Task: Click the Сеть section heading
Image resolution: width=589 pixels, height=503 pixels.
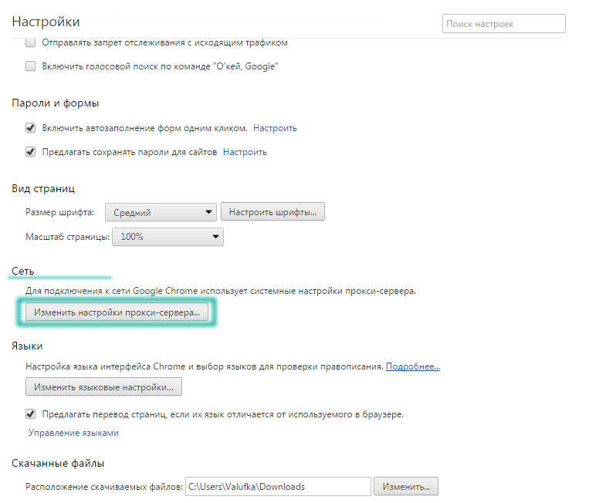Action: (23, 271)
